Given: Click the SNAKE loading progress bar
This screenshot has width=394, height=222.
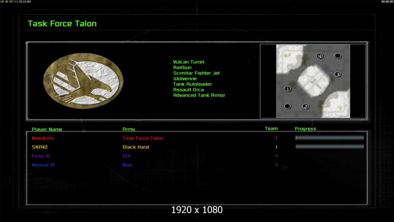Looking at the screenshot, I should tap(330, 147).
